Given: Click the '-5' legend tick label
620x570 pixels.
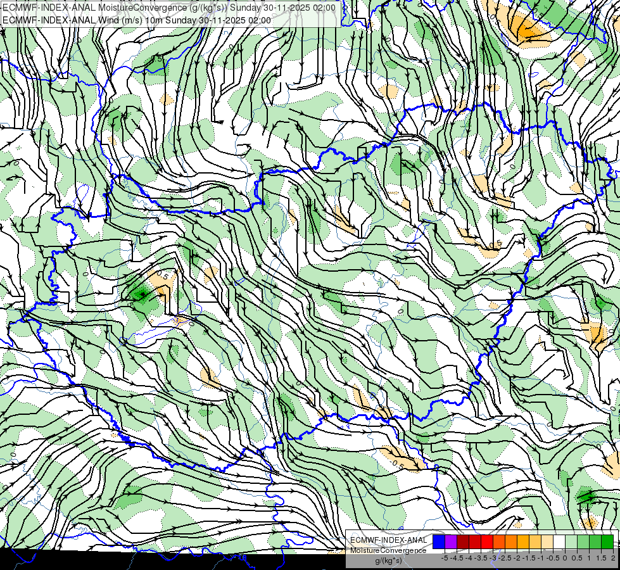Looking at the screenshot, I should pos(445,558).
